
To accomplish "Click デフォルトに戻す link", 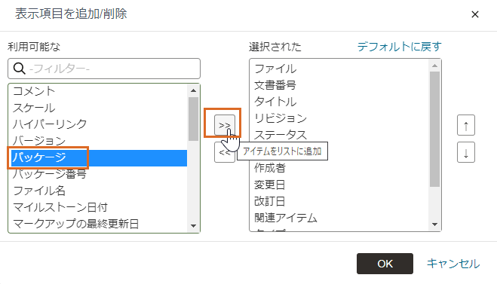I will pyautogui.click(x=400, y=47).
